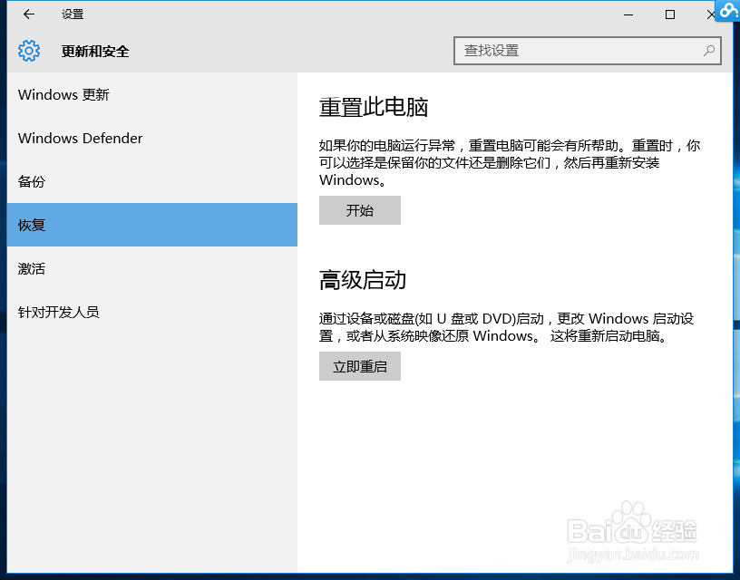This screenshot has height=580, width=740.
Task: Click the cloud sync icon at top right
Action: 728,10
